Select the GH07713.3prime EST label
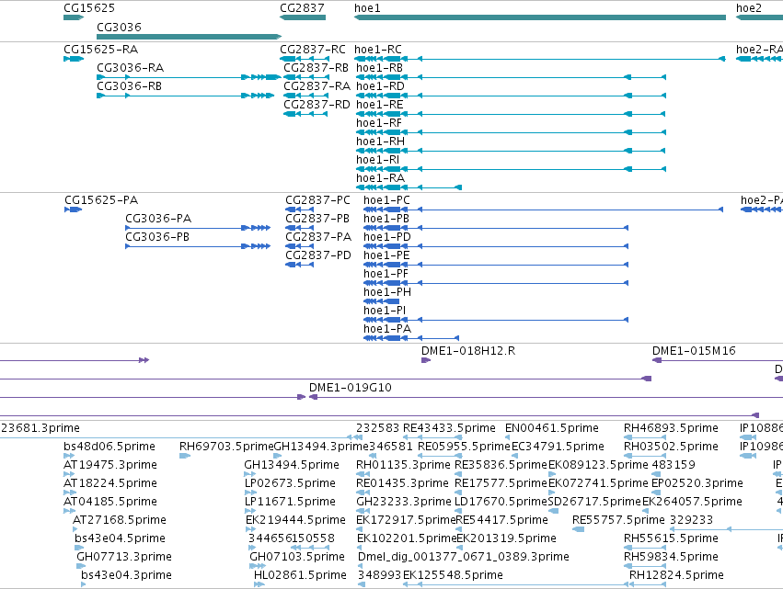This screenshot has width=783, height=589. click(x=124, y=557)
